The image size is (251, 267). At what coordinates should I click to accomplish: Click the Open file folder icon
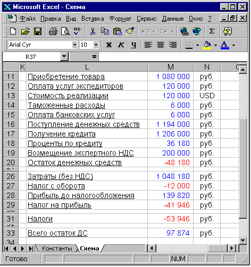coord(26,31)
